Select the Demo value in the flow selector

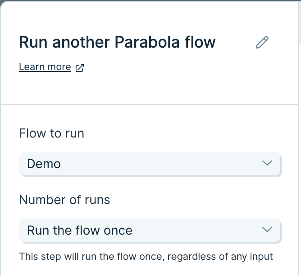click(x=44, y=164)
